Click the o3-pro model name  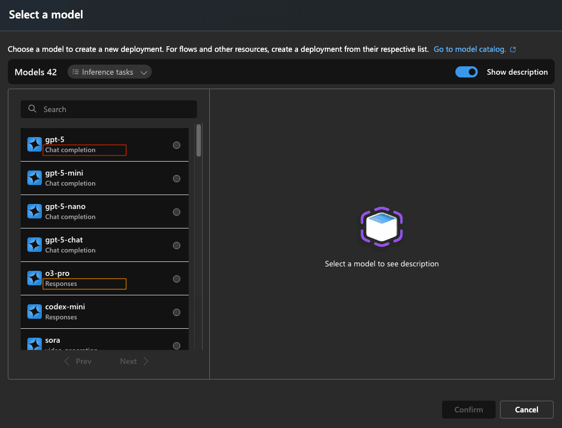pyautogui.click(x=57, y=273)
